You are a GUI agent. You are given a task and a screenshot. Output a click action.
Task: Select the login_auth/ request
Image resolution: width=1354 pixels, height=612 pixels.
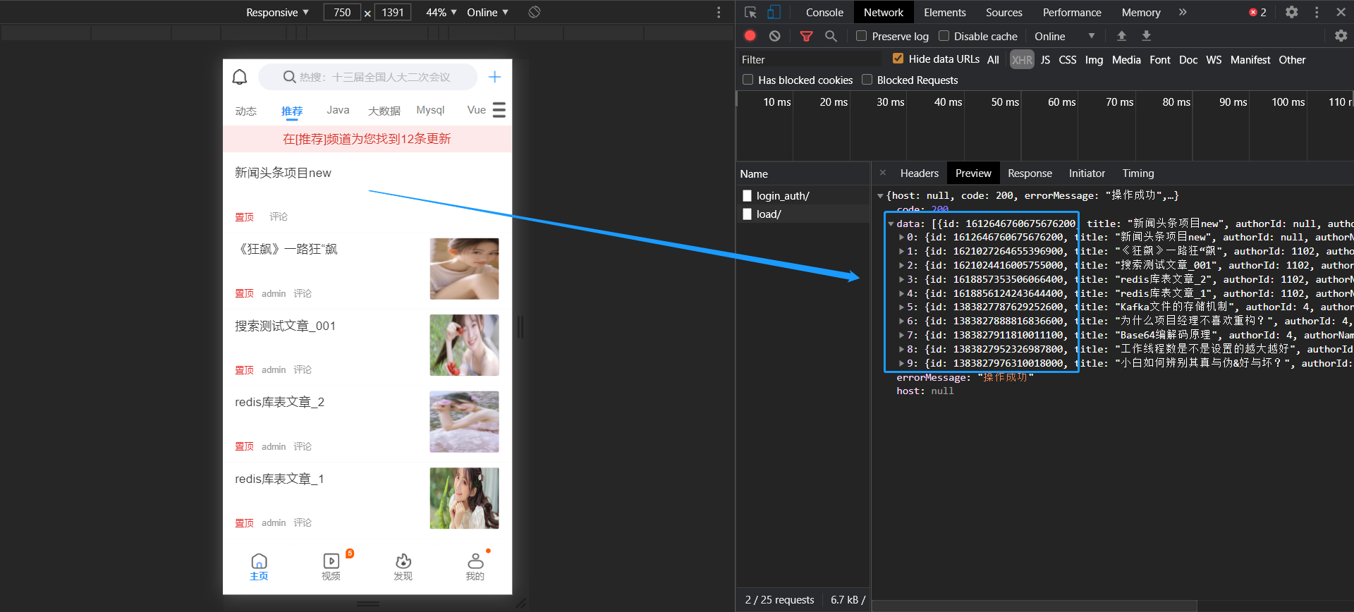(x=803, y=196)
